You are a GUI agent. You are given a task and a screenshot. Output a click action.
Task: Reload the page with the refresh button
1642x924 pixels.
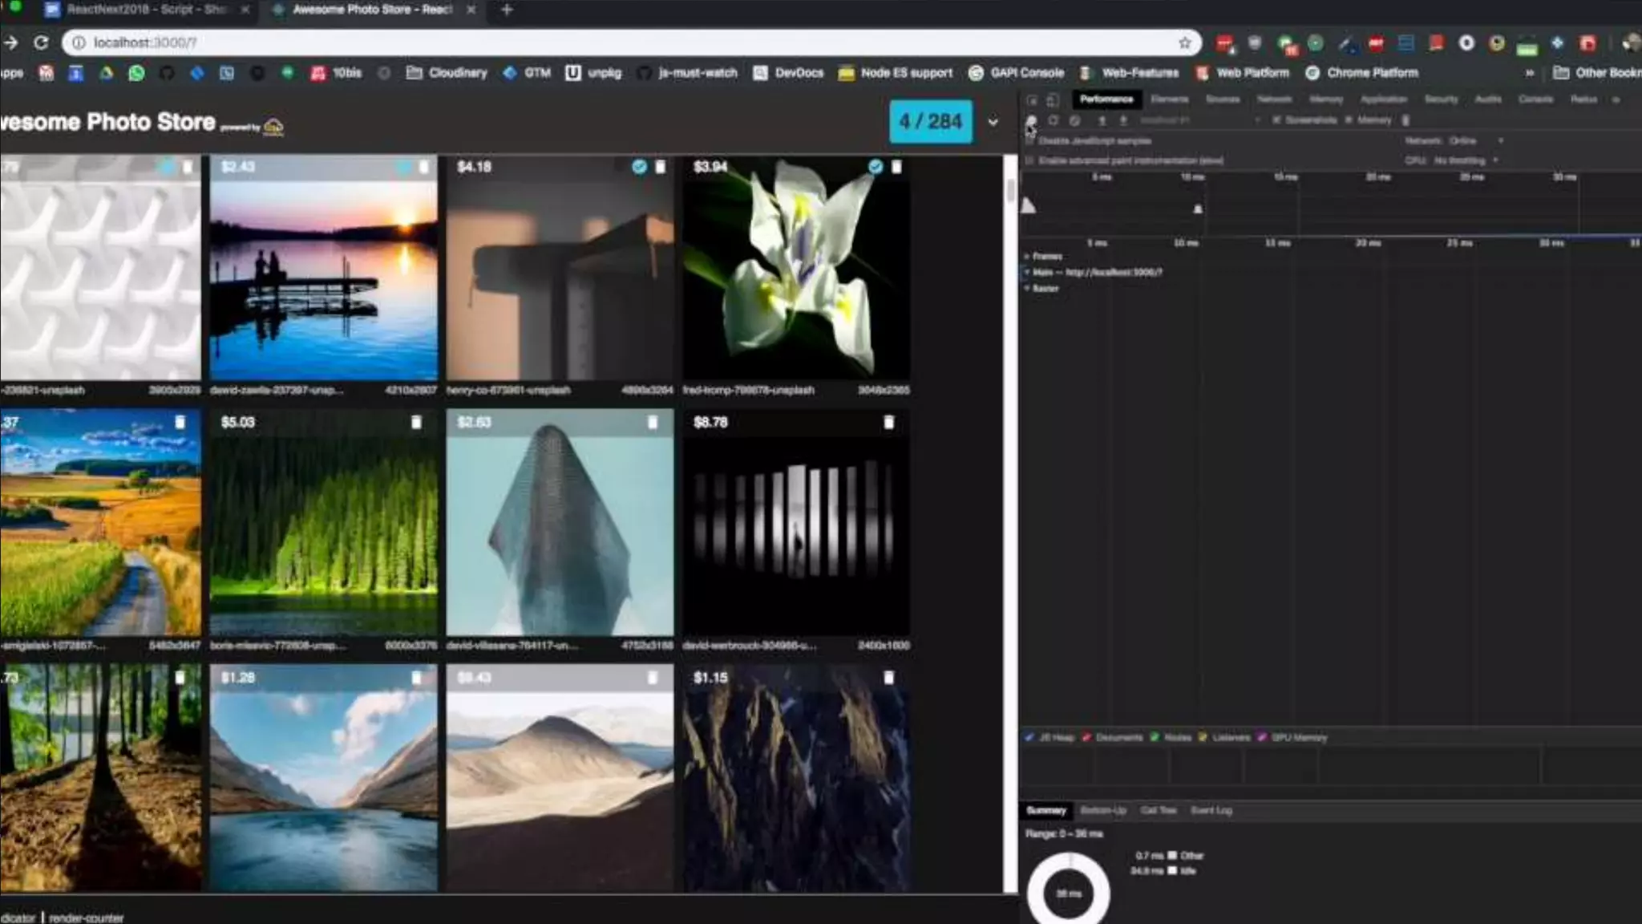click(x=41, y=43)
